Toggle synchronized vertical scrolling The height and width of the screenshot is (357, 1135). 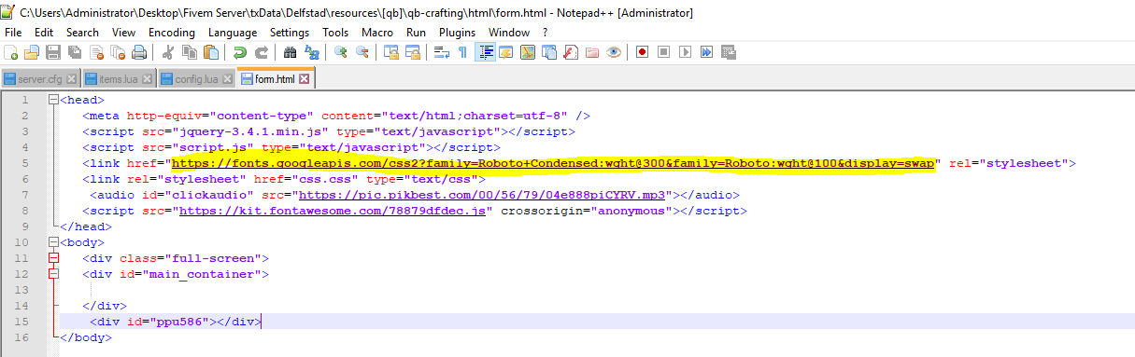point(390,51)
